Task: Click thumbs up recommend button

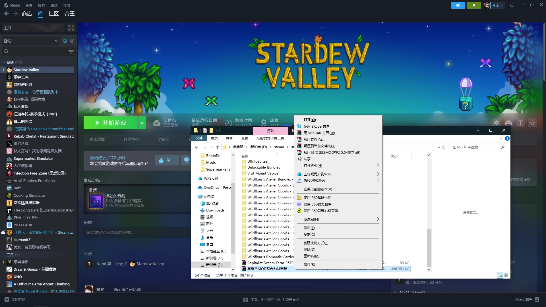Action: (x=167, y=160)
